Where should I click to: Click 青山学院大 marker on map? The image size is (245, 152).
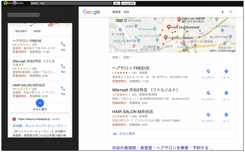point(222,30)
